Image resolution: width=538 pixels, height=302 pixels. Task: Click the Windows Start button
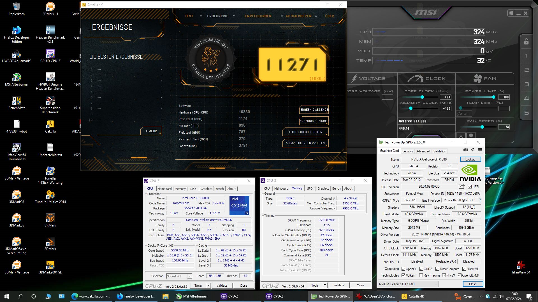7,296
